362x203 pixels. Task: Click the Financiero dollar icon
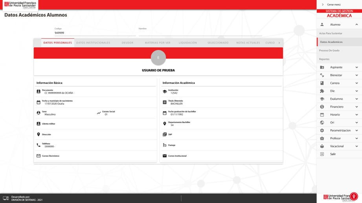click(x=322, y=107)
